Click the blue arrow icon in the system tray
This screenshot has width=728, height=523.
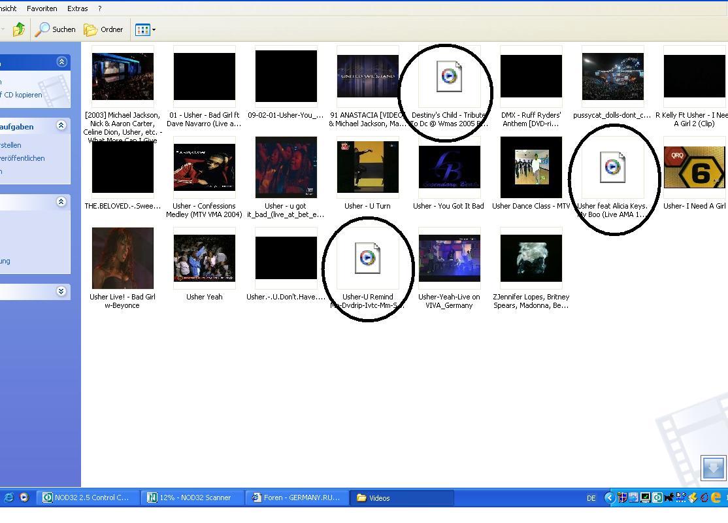coord(634,498)
